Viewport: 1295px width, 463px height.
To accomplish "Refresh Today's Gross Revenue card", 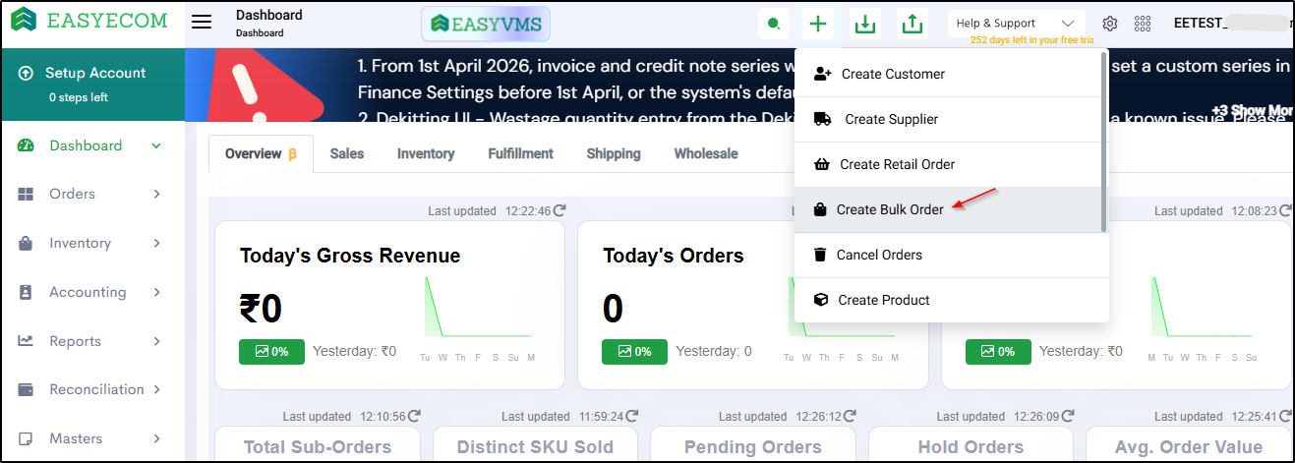I will [x=559, y=210].
